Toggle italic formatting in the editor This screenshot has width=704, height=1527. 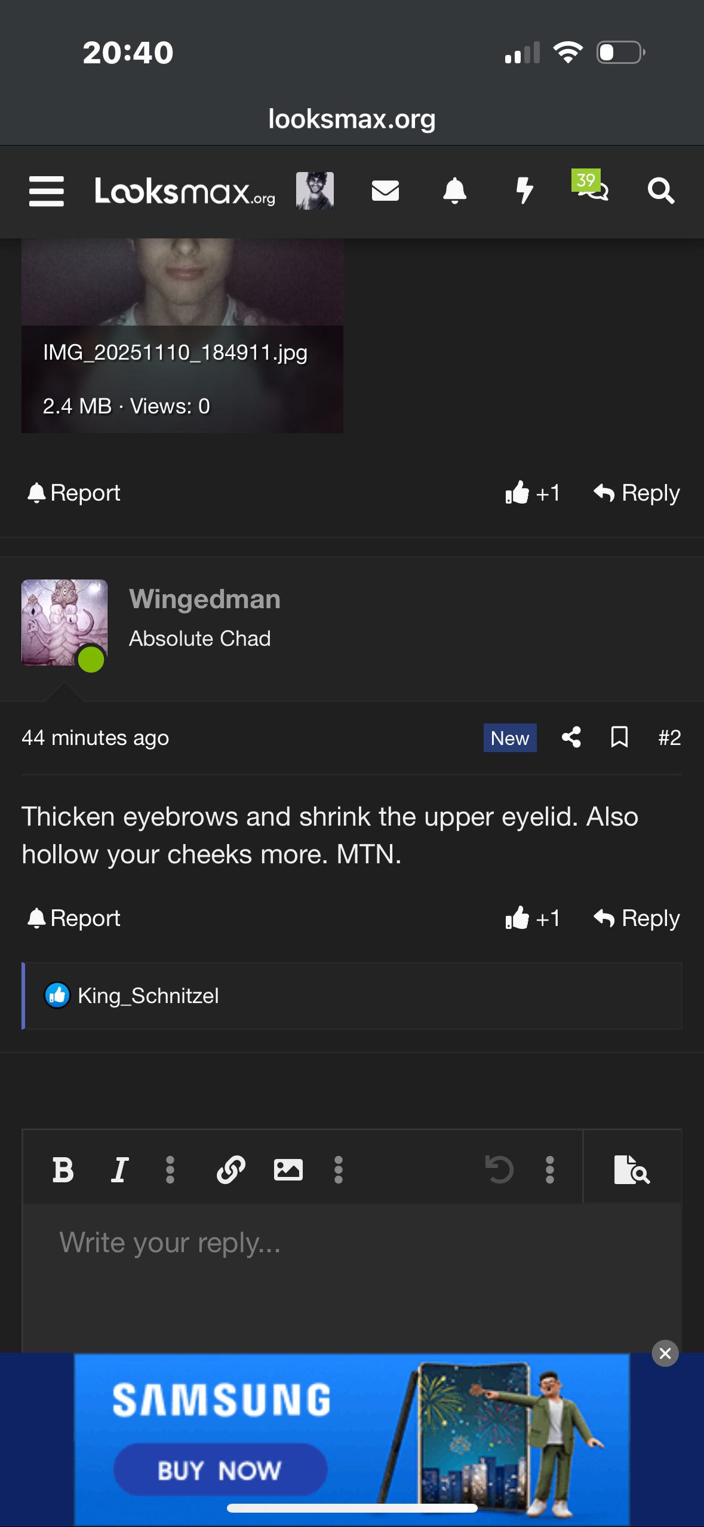[x=119, y=1169]
